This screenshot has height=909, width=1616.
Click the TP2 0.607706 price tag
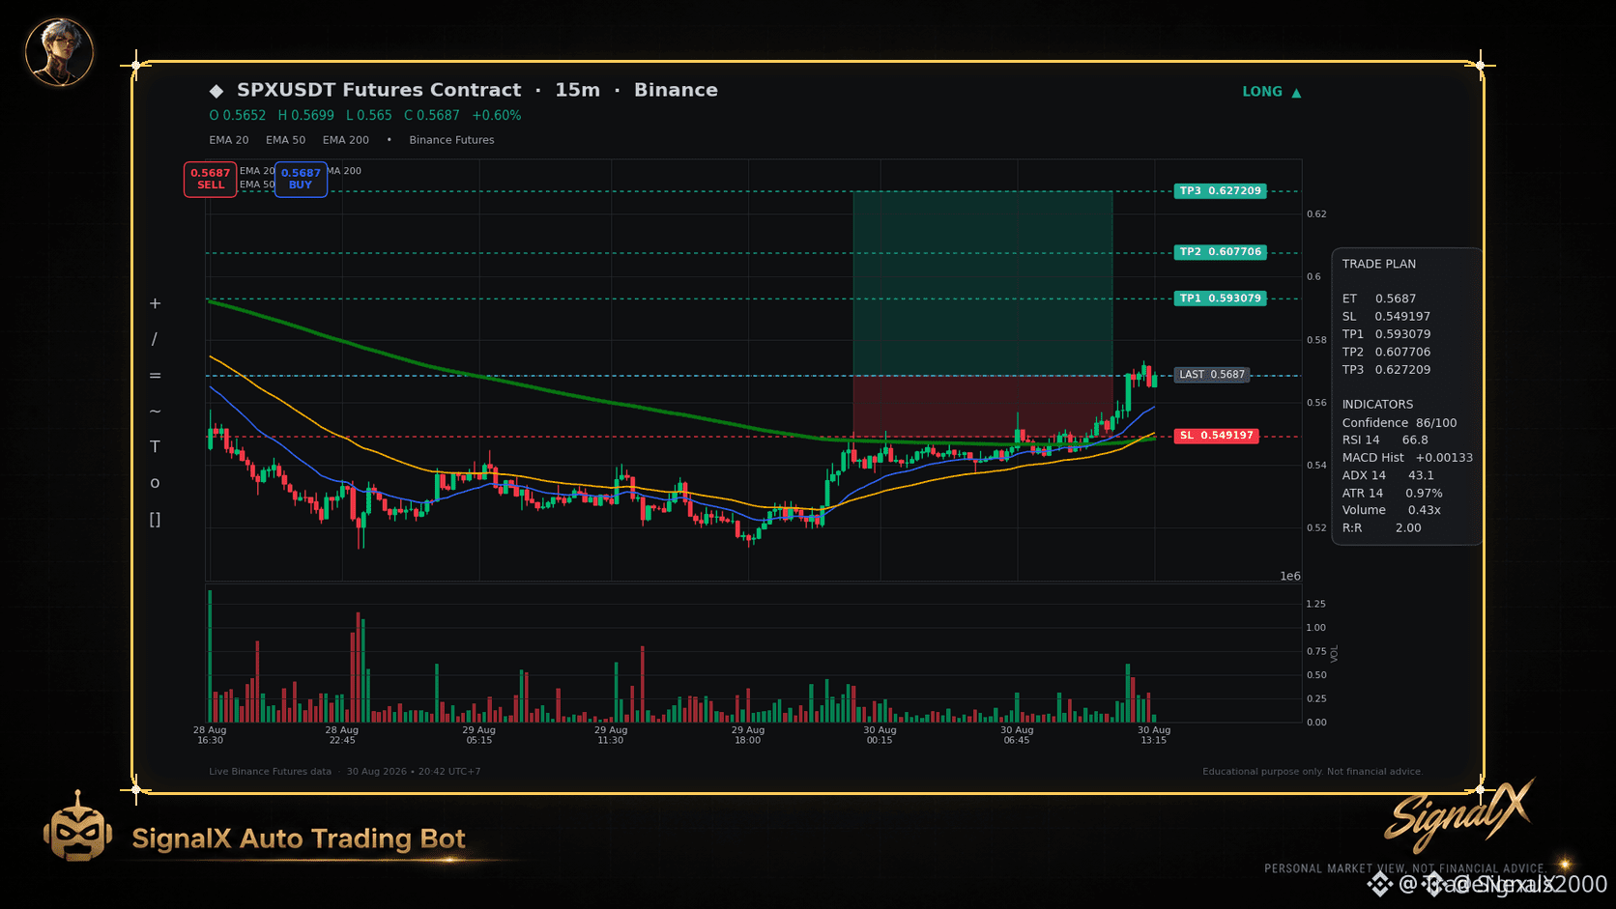pos(1221,252)
